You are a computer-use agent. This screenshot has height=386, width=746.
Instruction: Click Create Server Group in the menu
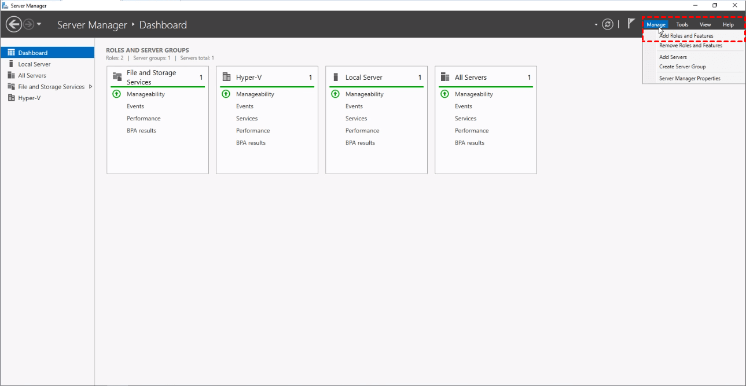pos(682,67)
